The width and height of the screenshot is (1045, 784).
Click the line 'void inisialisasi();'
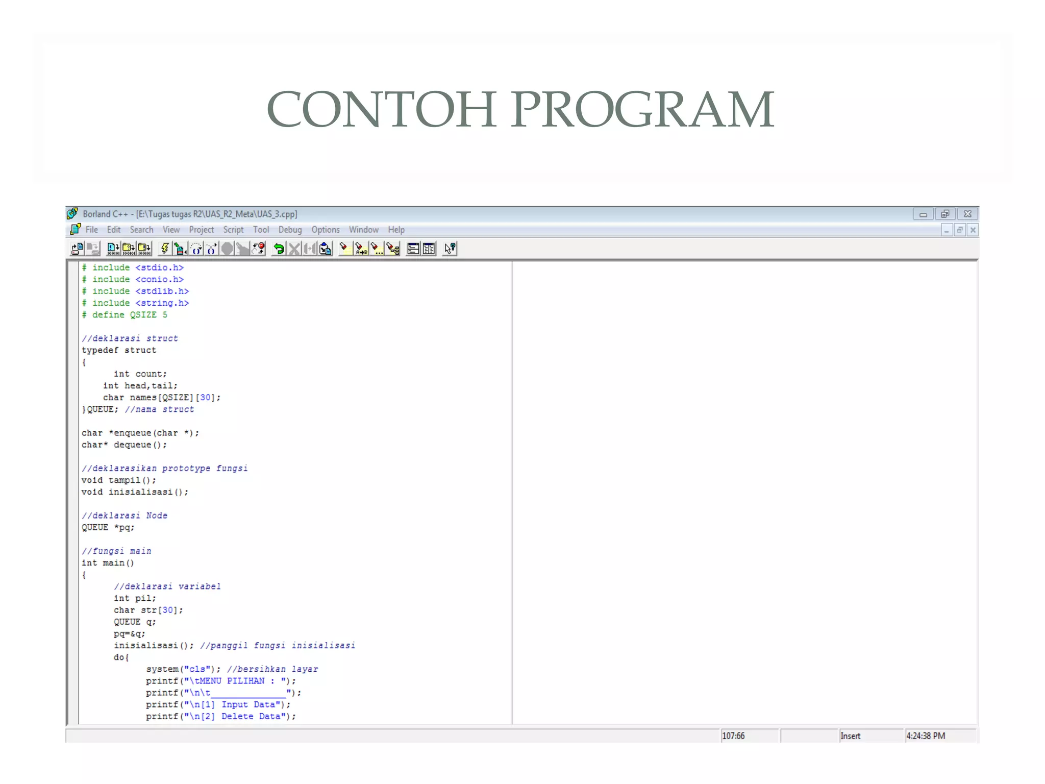pyautogui.click(x=135, y=492)
